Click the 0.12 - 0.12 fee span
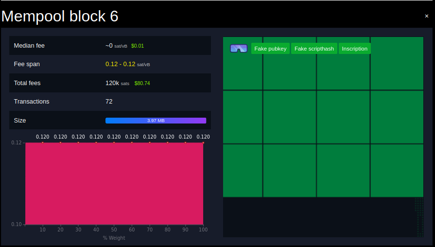This screenshot has height=247, width=435. 120,64
